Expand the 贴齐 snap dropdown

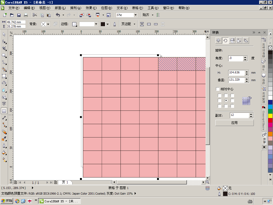pos(152,15)
